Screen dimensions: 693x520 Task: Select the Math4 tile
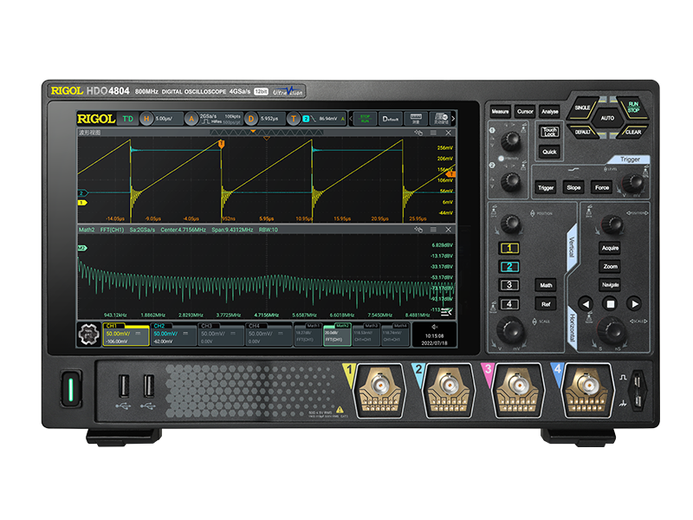396,334
